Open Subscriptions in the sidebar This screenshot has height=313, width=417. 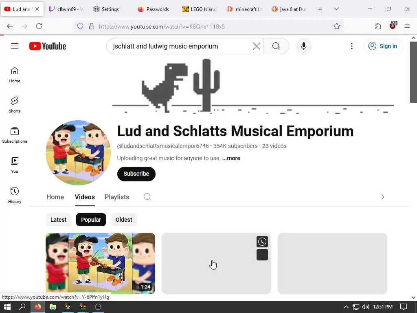[15, 135]
